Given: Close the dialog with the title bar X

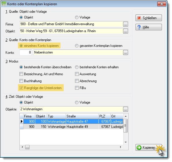Looking at the screenshot, I should click(x=162, y=4).
